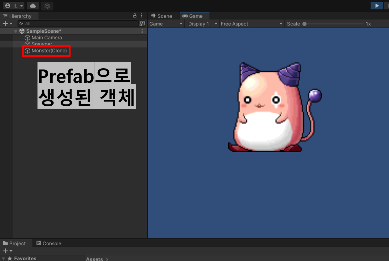The width and height of the screenshot is (389, 261).
Task: Open the Hierarchy create plus dropdown
Action: [x=7, y=24]
